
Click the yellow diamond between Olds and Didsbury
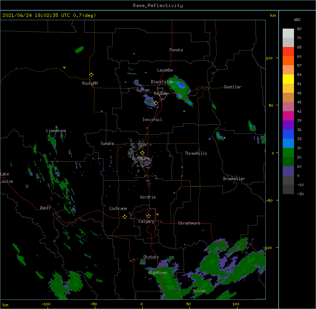click(x=142, y=153)
